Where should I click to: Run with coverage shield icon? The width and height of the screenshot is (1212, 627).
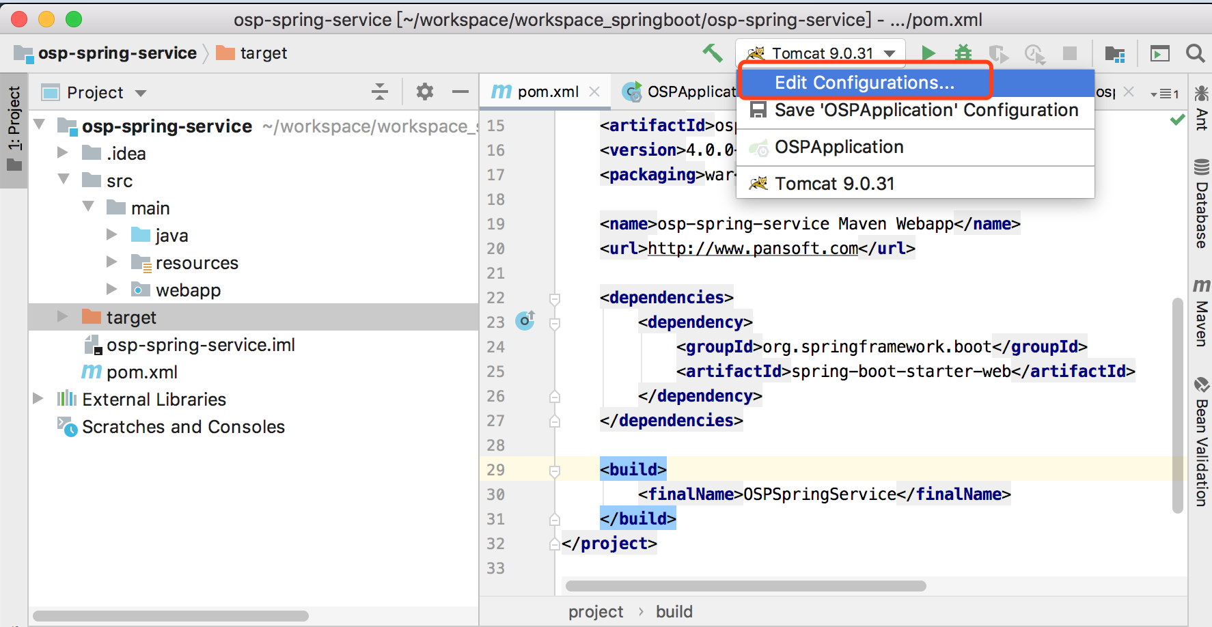(x=999, y=53)
